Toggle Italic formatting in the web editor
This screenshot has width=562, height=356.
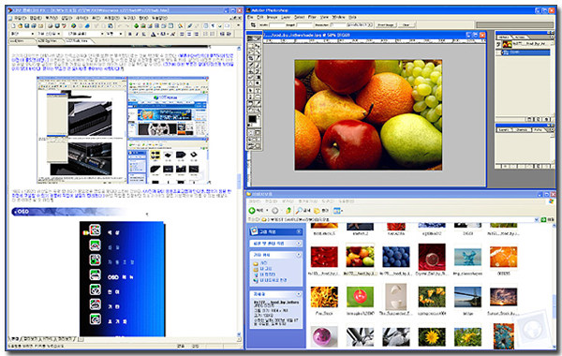click(x=137, y=34)
